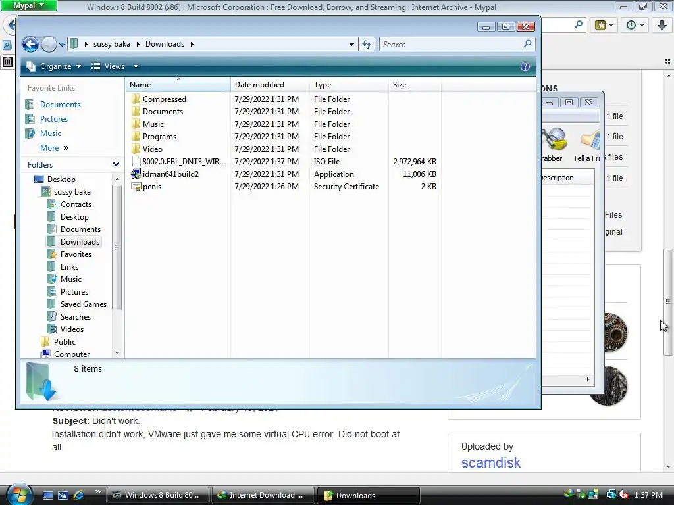Select the Documents folder in file list

pyautogui.click(x=163, y=112)
